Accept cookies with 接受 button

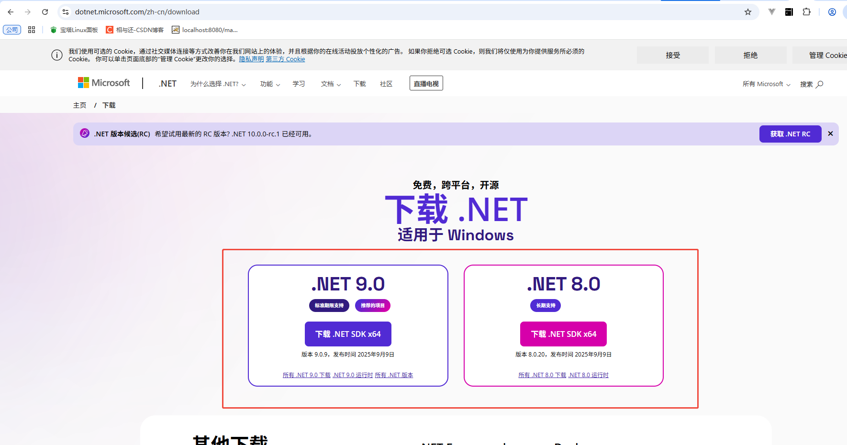pyautogui.click(x=673, y=55)
